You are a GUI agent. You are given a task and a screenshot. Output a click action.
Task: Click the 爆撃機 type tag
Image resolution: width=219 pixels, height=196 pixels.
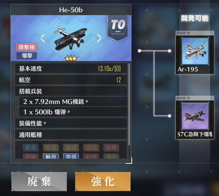coord(27,47)
